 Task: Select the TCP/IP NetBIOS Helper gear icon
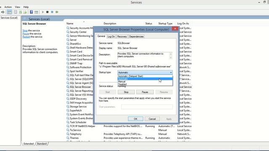(x=68, y=126)
